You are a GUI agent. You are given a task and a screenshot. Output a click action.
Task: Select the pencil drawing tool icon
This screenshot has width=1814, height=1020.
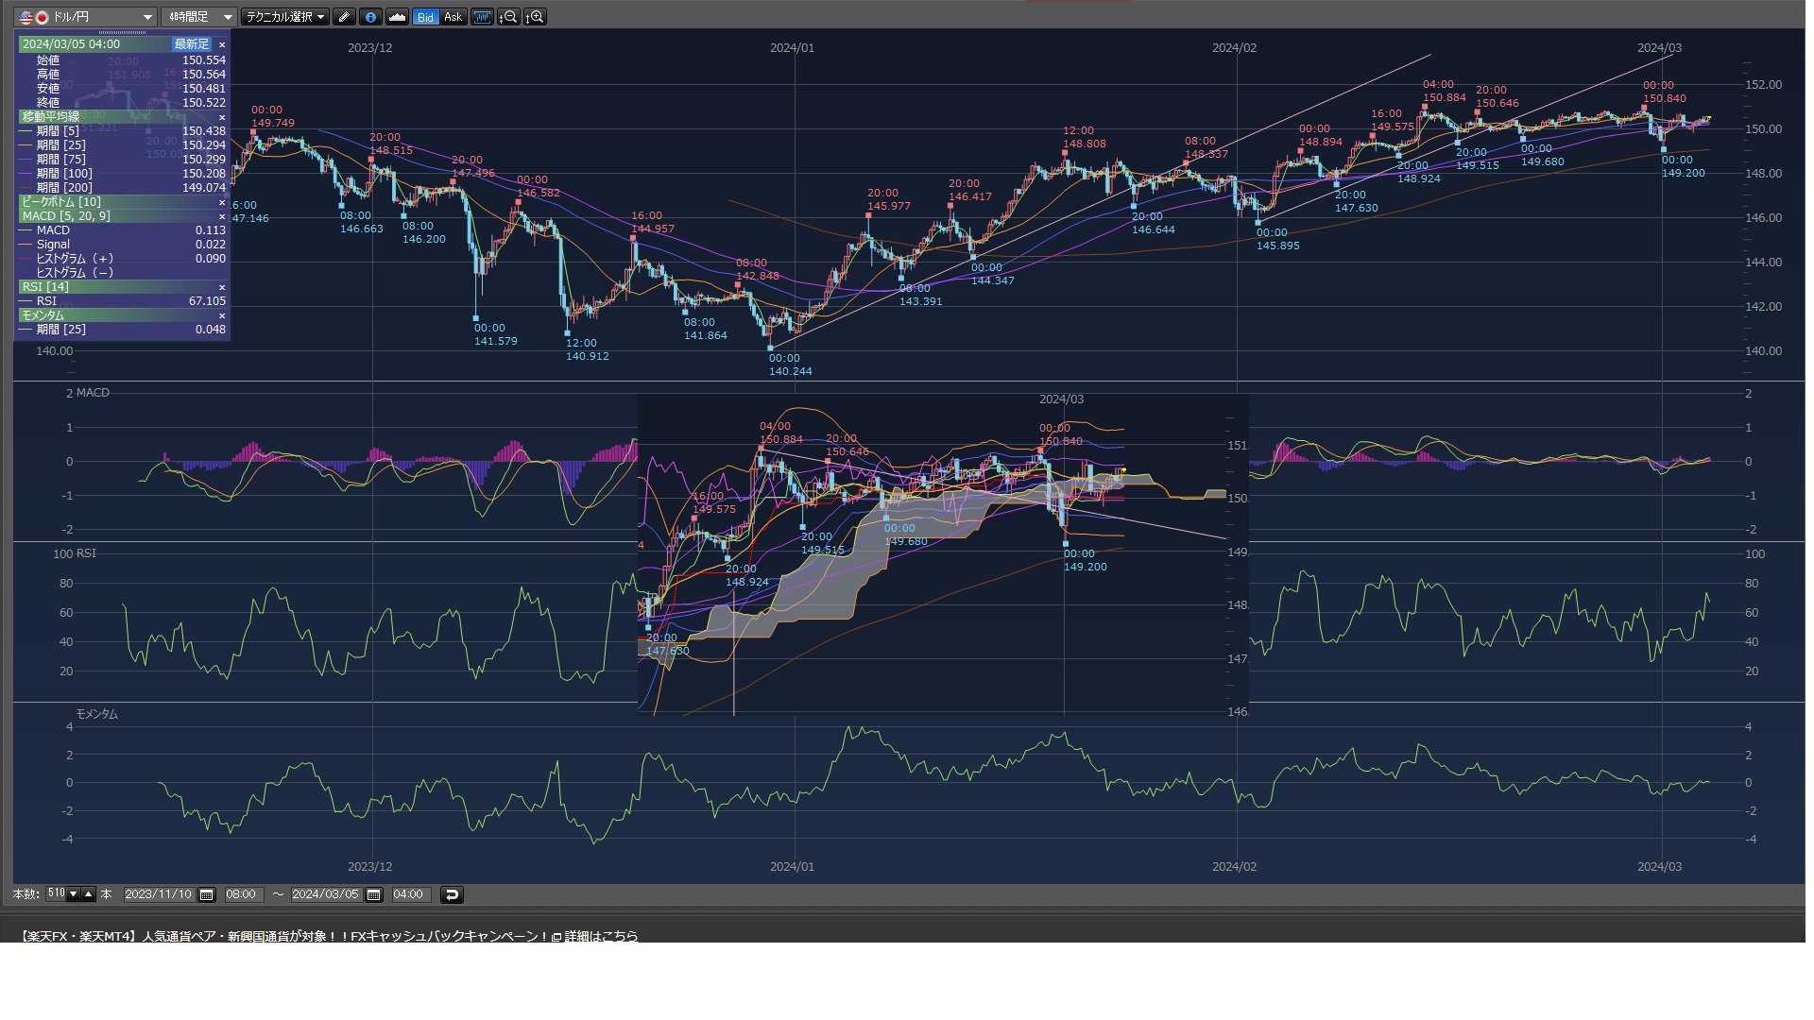point(345,17)
